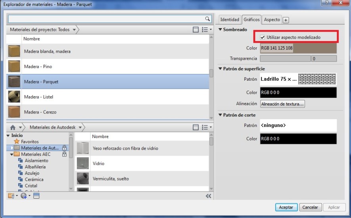Toggle project materials panel display icon
The height and width of the screenshot is (218, 351).
(x=195, y=30)
